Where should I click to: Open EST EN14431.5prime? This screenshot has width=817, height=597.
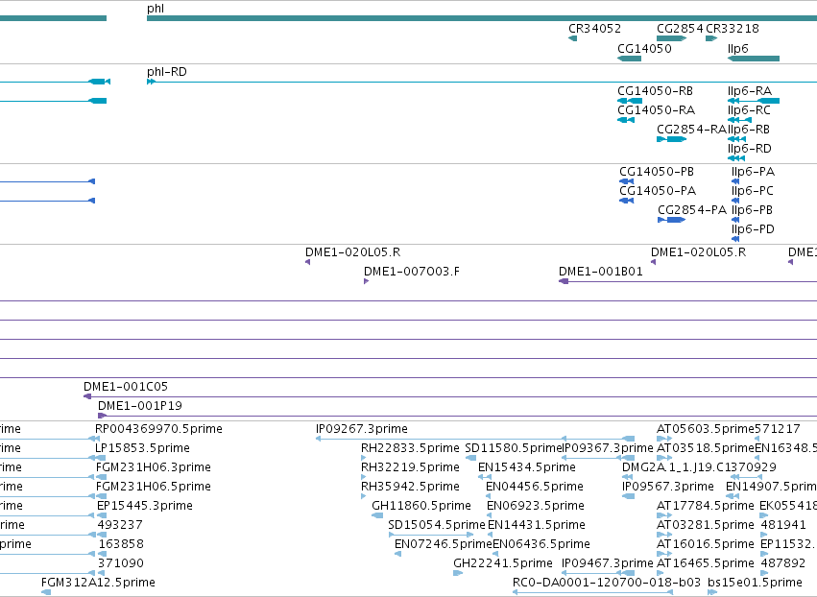pyautogui.click(x=536, y=525)
